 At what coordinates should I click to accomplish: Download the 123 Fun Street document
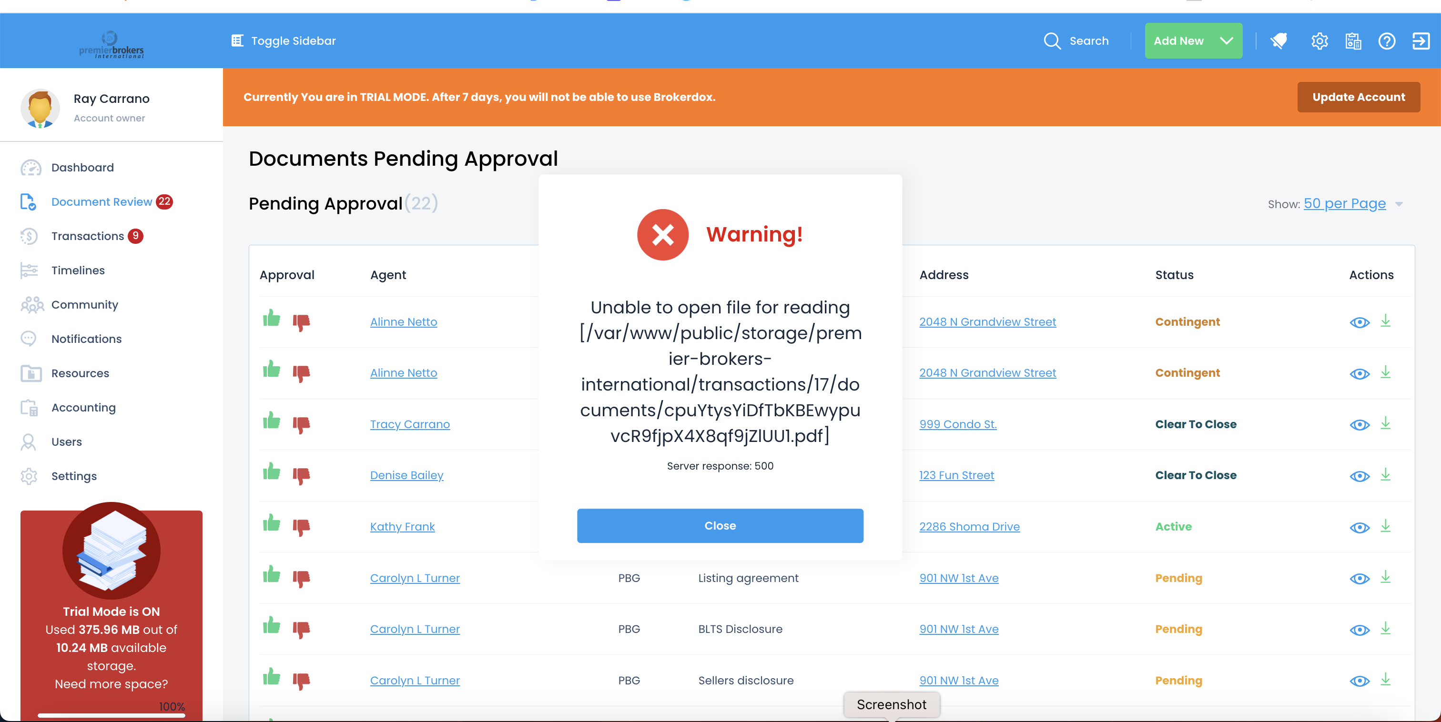(x=1386, y=474)
